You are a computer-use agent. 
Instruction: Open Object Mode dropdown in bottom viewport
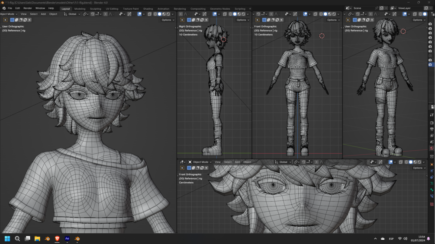tap(200, 162)
